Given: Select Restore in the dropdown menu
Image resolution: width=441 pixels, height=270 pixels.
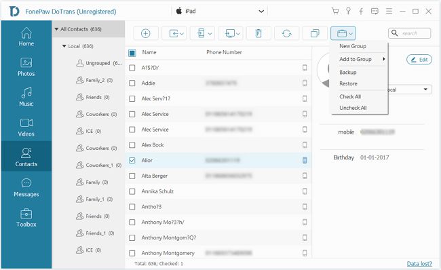Looking at the screenshot, I should click(x=348, y=83).
